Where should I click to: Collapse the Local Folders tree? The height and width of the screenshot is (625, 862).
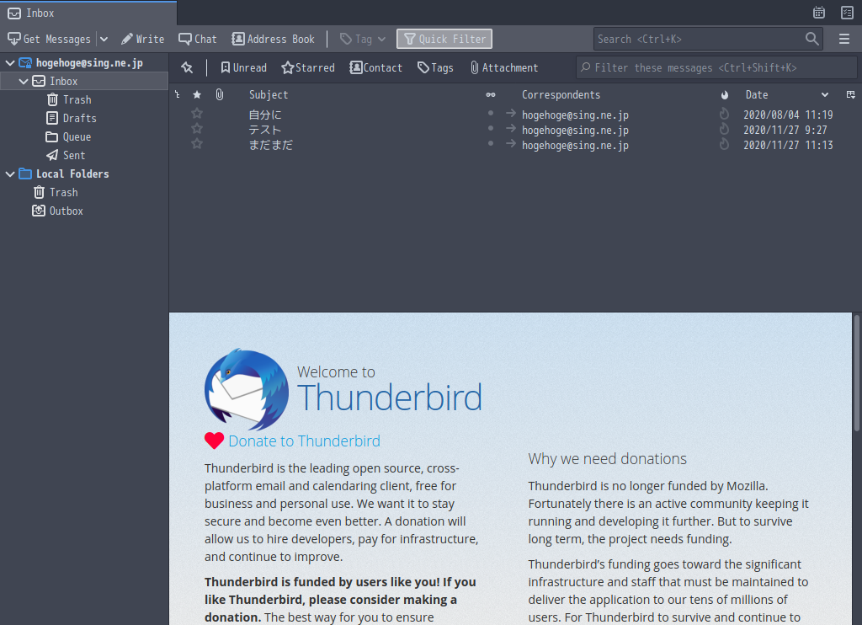pyautogui.click(x=10, y=174)
